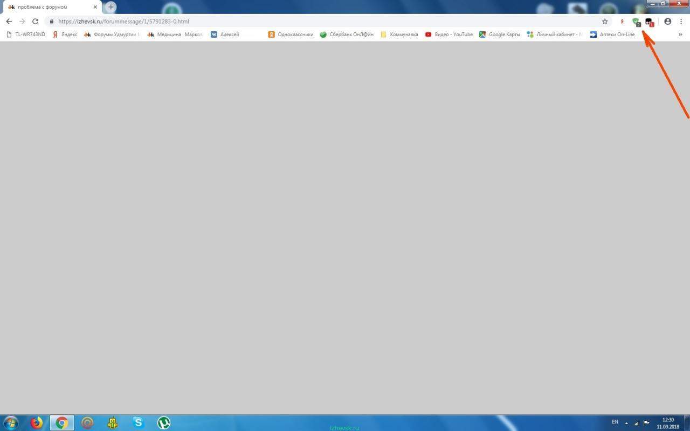
Task: Open the Видео - YouTube bookmark
Action: point(449,34)
